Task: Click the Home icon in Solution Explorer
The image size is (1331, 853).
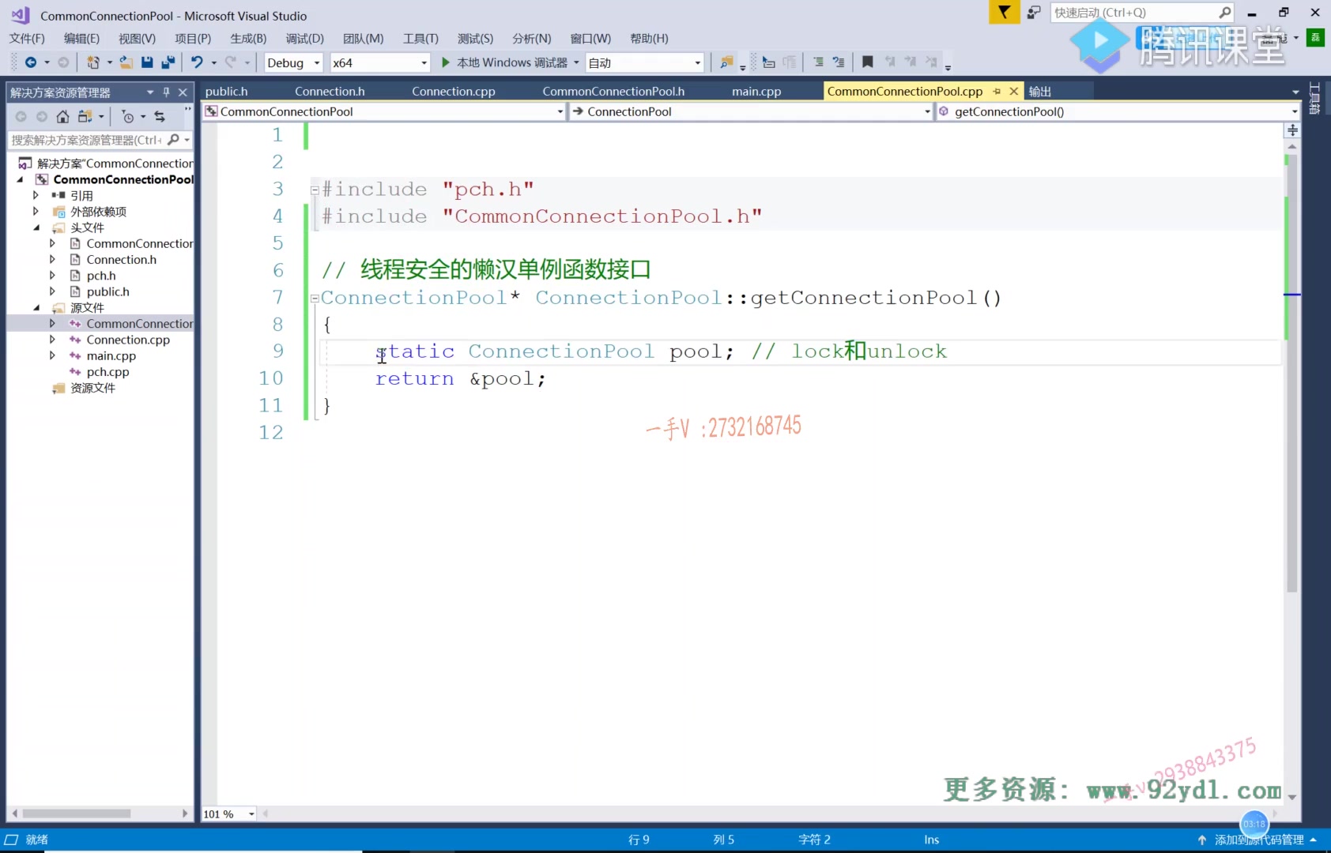Action: (62, 117)
